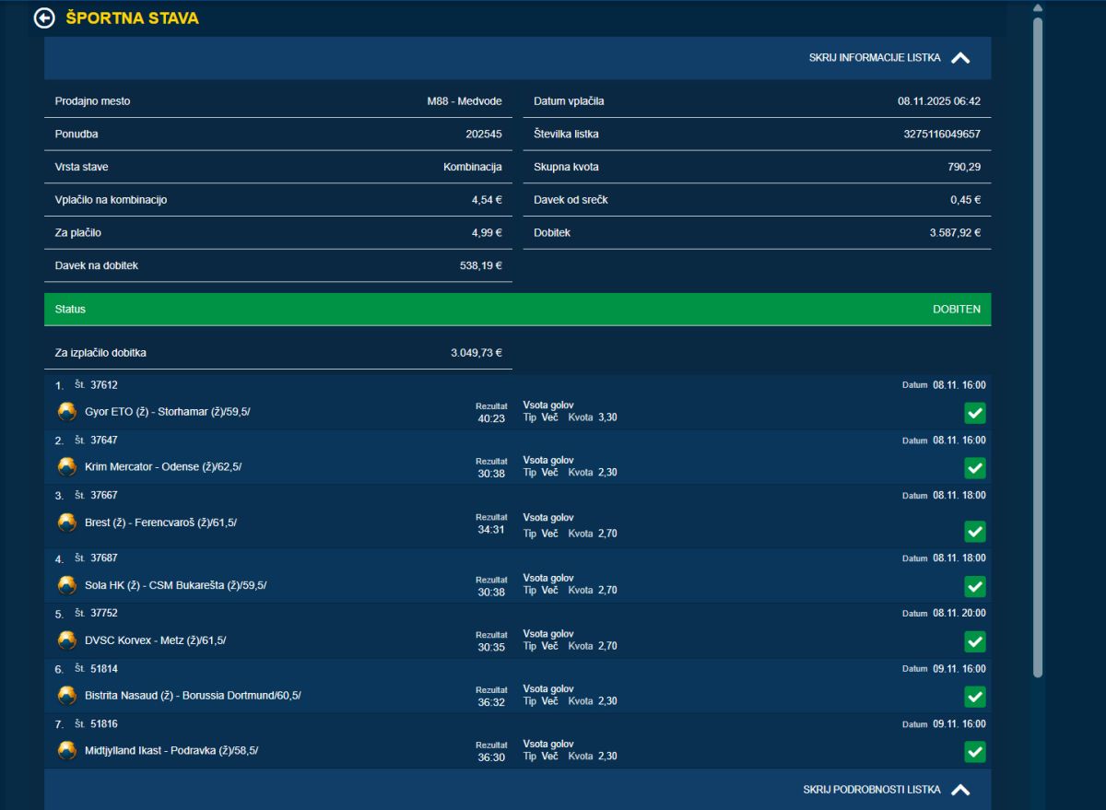Click handball icon for DVSC Korvex - Metz

[x=67, y=640]
